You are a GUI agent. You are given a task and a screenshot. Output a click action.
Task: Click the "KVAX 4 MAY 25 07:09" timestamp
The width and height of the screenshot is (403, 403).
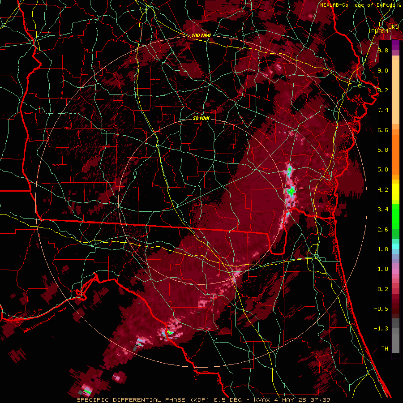(292, 400)
